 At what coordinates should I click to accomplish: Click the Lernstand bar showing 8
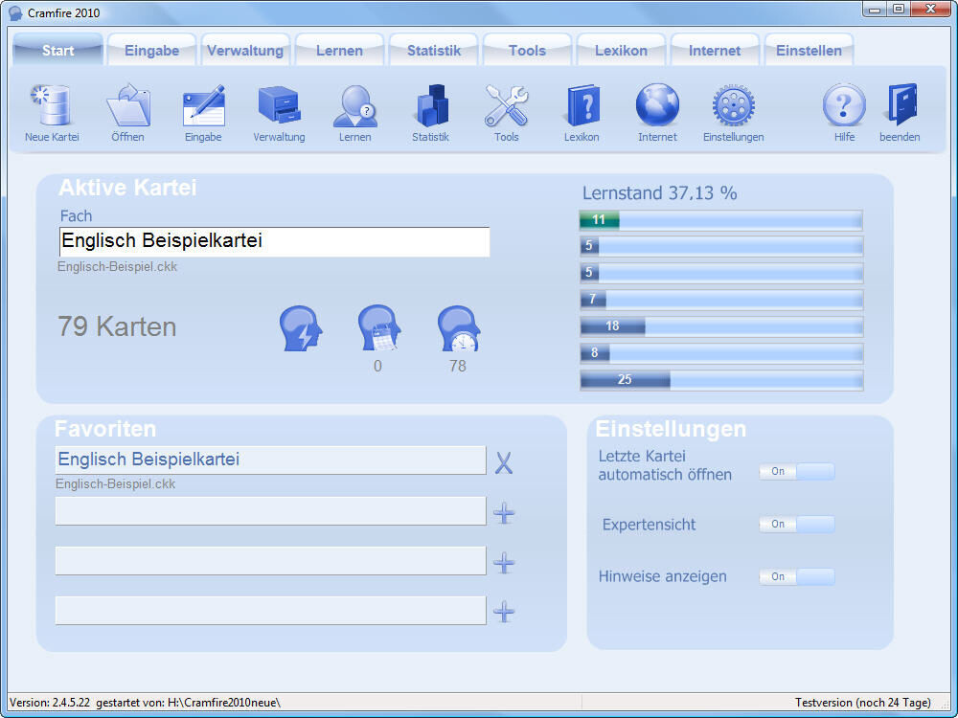(x=721, y=353)
